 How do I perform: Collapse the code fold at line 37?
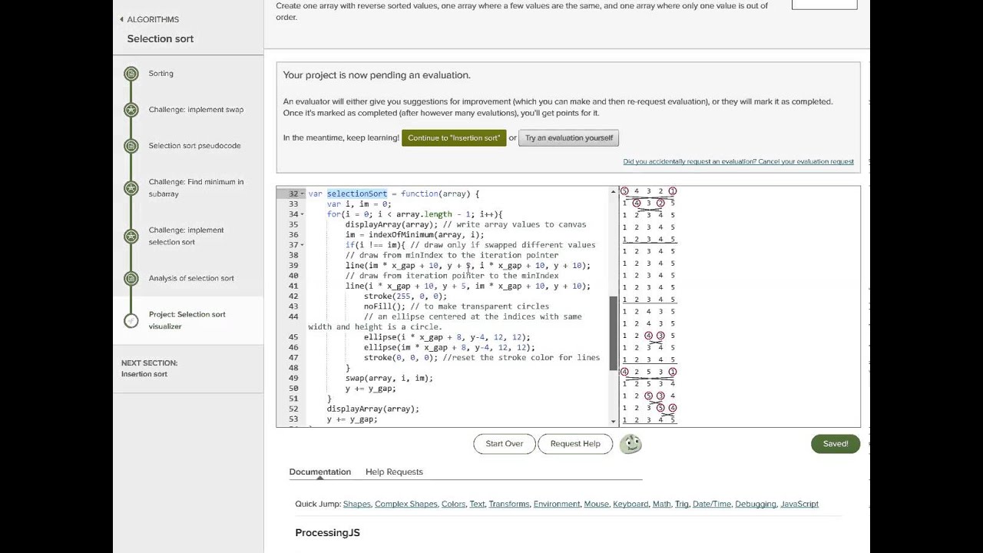[x=303, y=245]
